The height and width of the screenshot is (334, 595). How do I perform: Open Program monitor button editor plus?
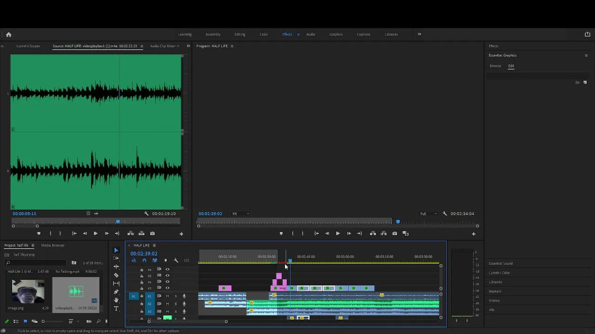point(474,234)
